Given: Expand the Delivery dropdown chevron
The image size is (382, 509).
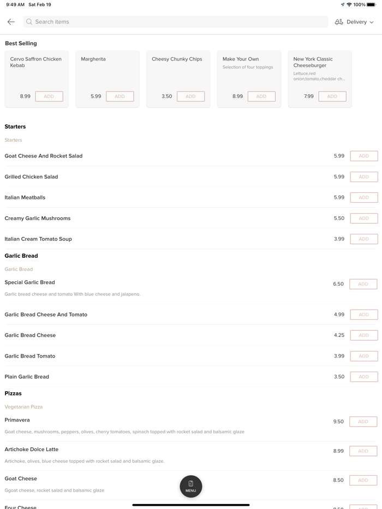Looking at the screenshot, I should point(372,22).
